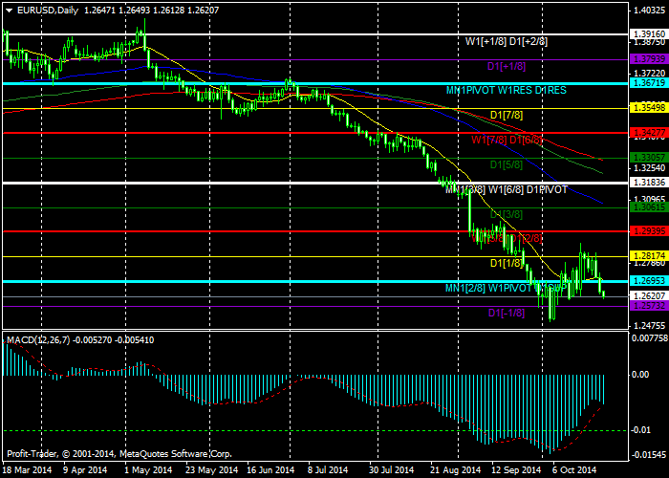This screenshot has height=478, width=669.
Task: Click the 1.32540 axis value
Action: coord(650,167)
